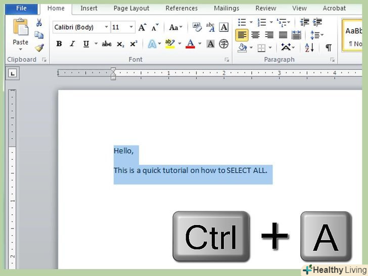Switch to the Mailings tab
Image resolution: width=368 pixels, height=276 pixels.
click(x=226, y=9)
